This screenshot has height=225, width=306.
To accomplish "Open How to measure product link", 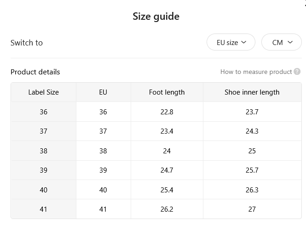I will (256, 72).
